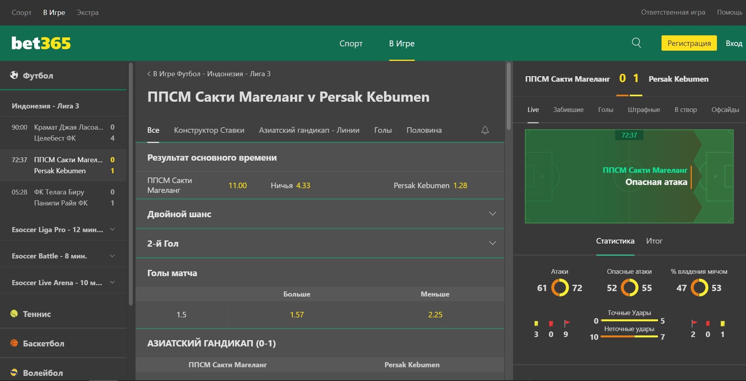This screenshot has height=381, width=746.
Task: Click the bet365 logo
Action: click(x=41, y=43)
